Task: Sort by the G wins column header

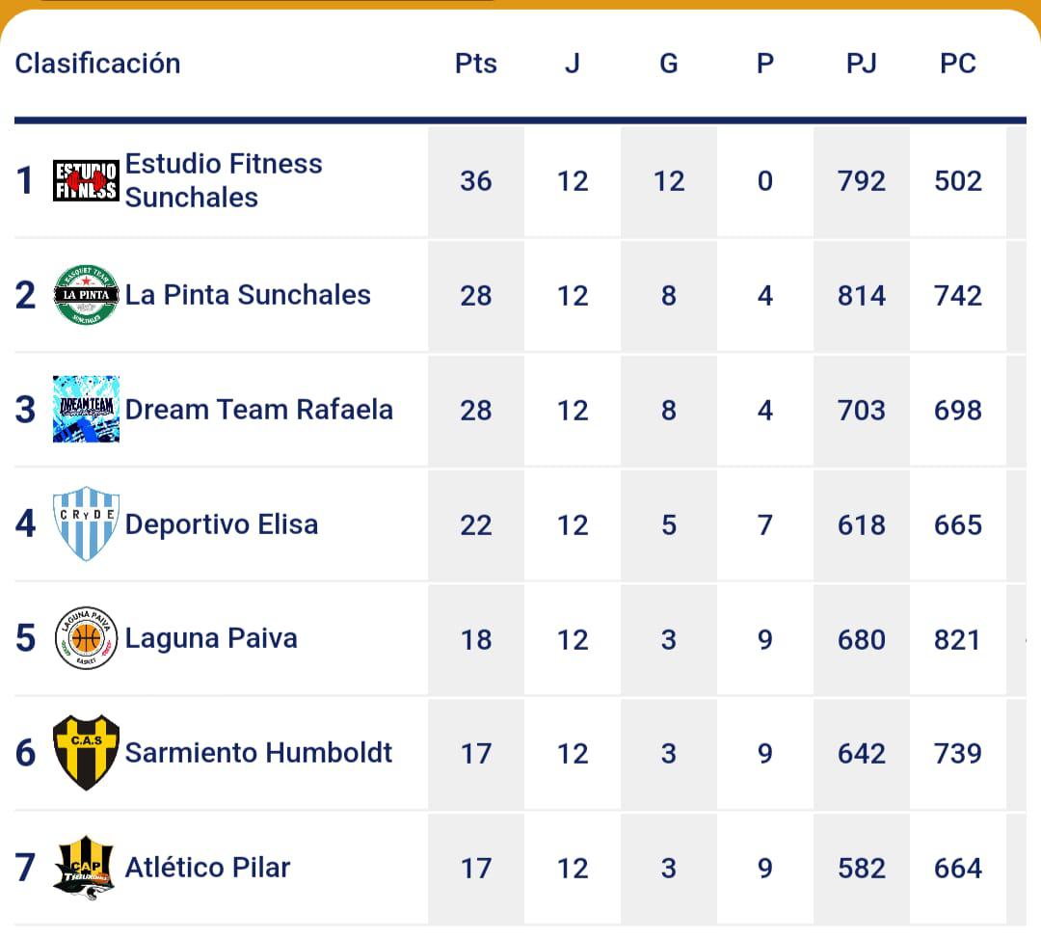Action: tap(669, 64)
